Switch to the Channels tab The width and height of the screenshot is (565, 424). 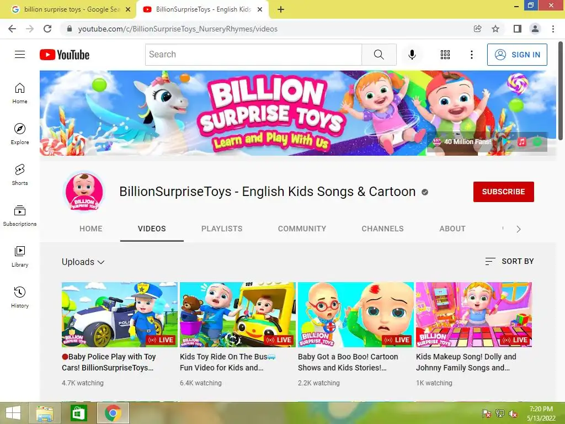(x=383, y=229)
